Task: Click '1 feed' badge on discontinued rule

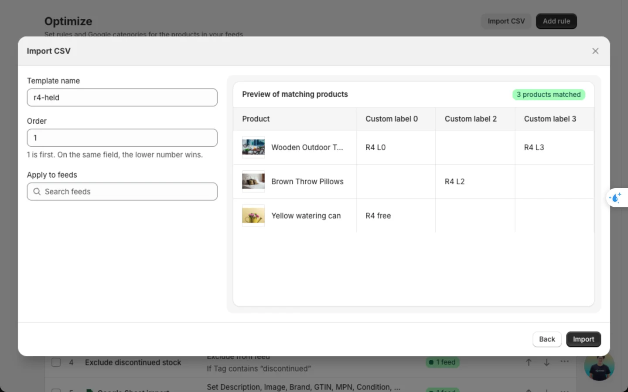Action: [x=443, y=362]
